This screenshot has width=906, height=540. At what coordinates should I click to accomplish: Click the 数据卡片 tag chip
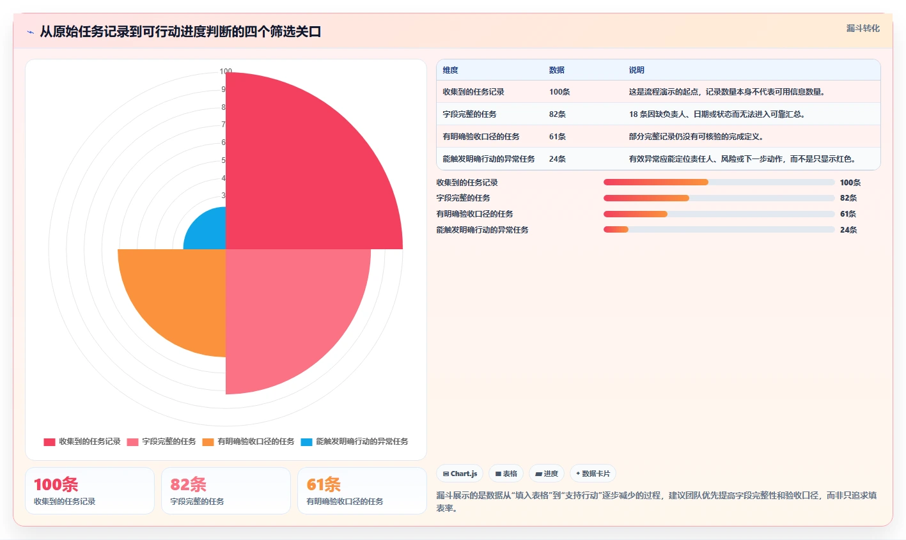click(593, 474)
